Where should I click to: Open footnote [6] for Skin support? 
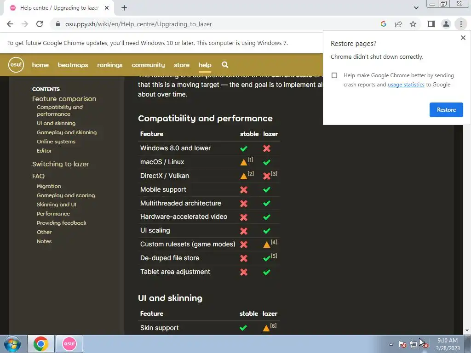273,326
